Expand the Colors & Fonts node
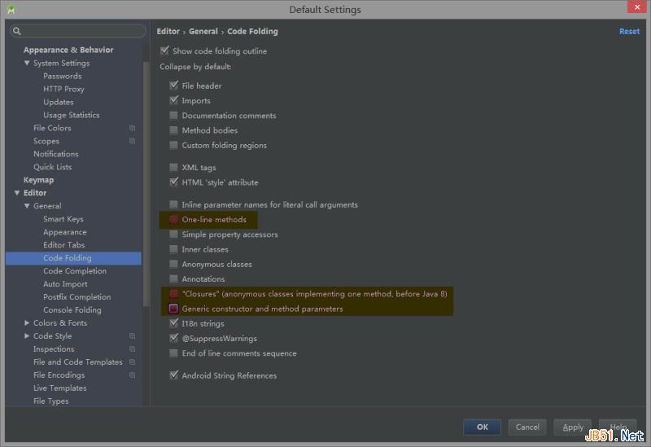 (x=27, y=323)
